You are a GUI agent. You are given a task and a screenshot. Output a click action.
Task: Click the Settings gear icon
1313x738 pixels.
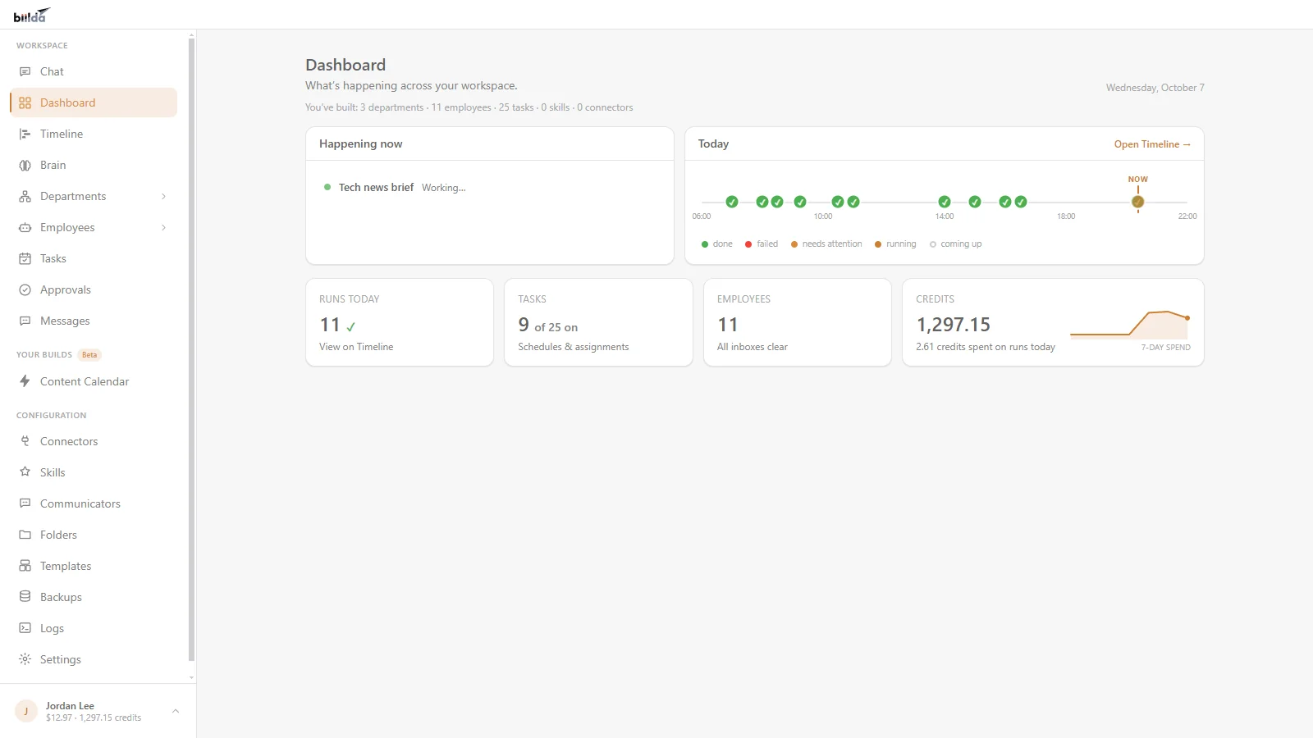pos(25,659)
